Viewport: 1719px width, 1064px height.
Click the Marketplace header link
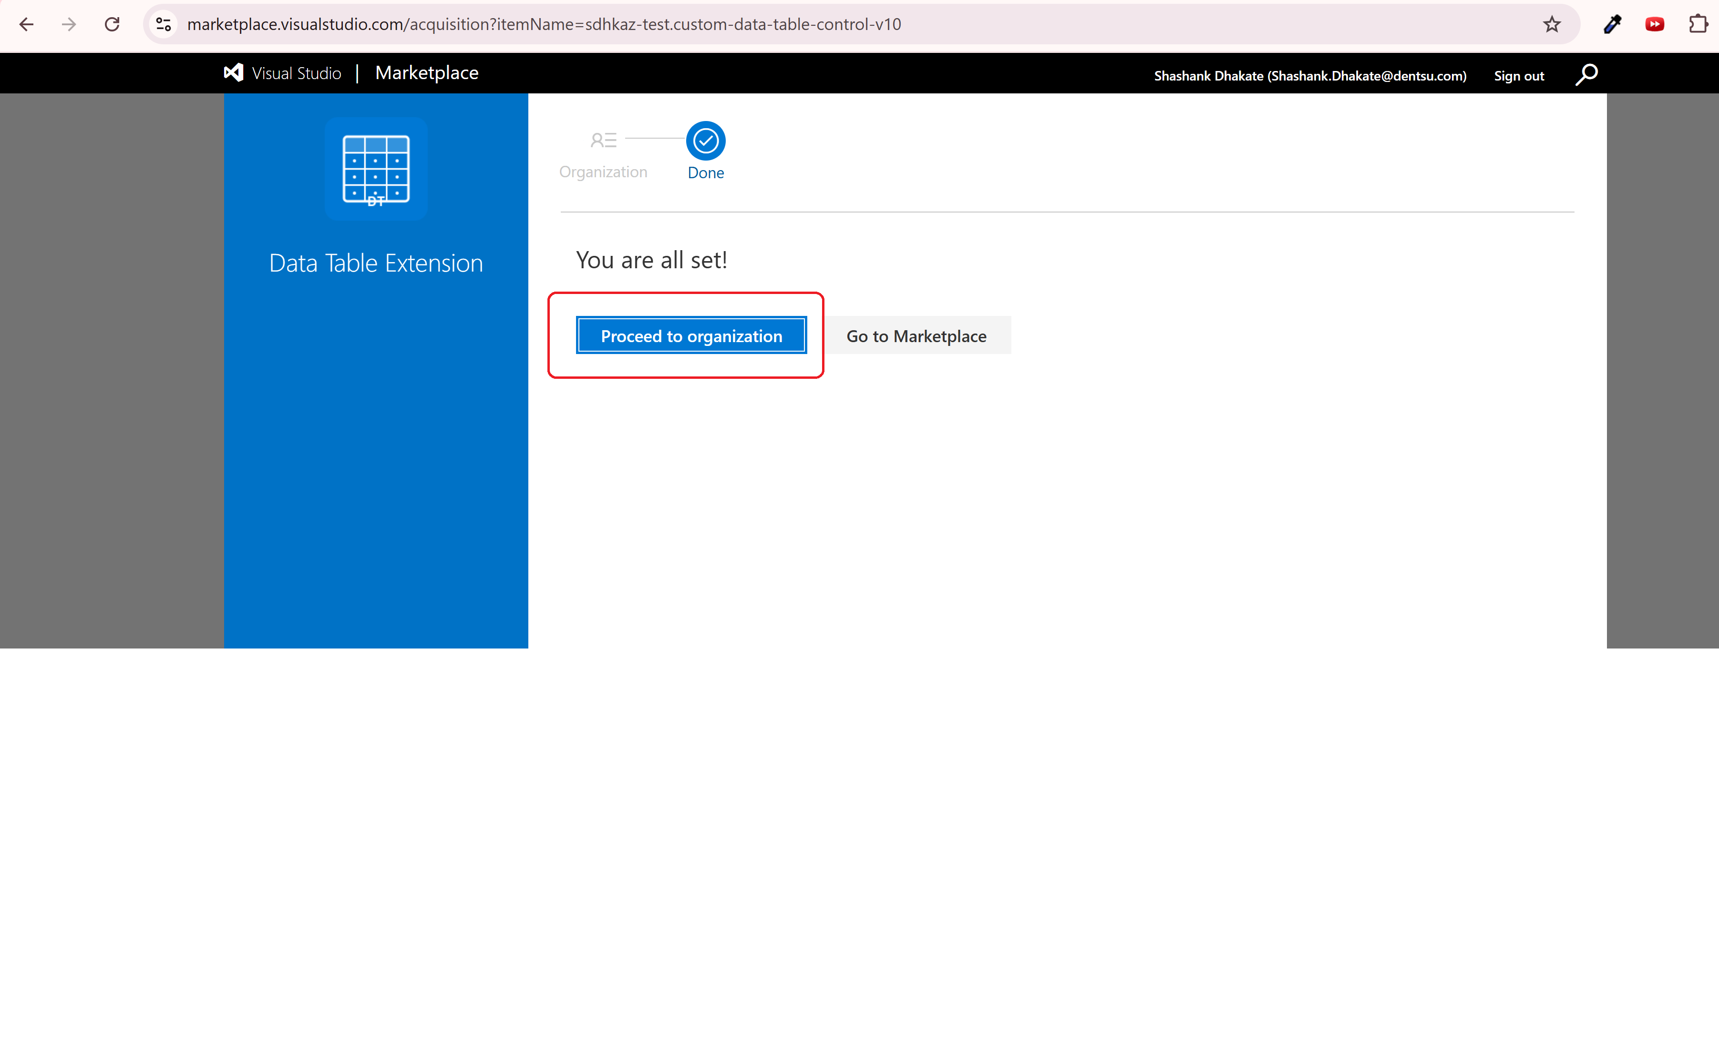(427, 73)
